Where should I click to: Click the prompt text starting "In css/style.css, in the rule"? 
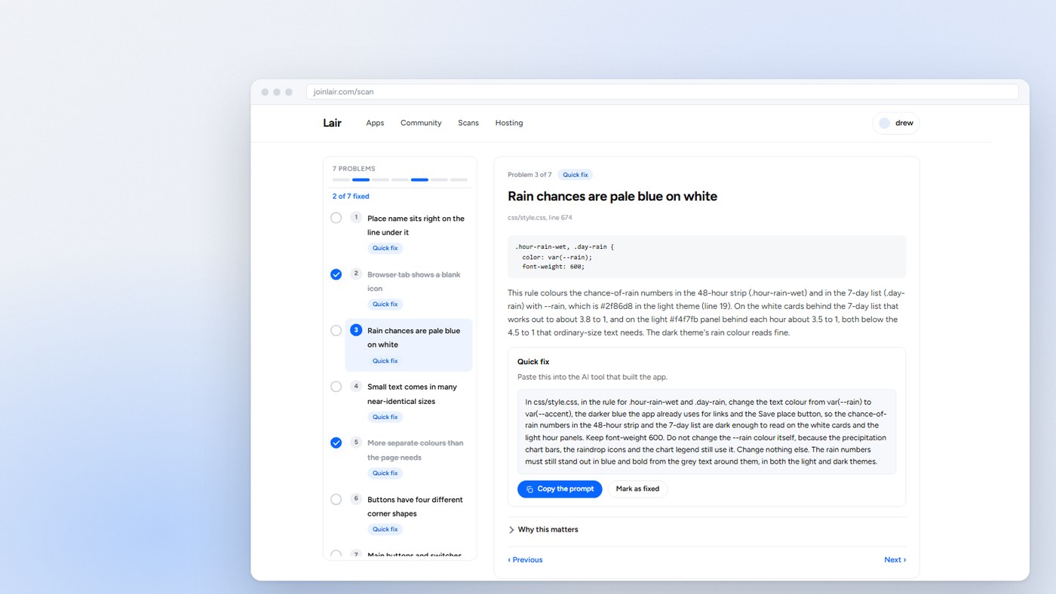tap(707, 432)
